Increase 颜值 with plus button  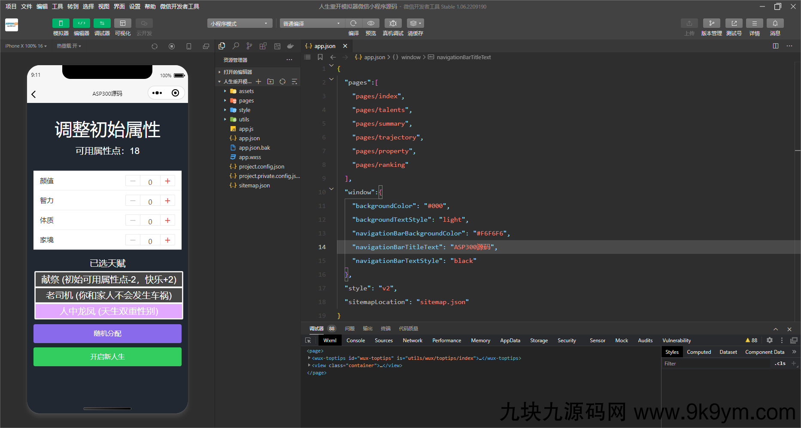(167, 181)
